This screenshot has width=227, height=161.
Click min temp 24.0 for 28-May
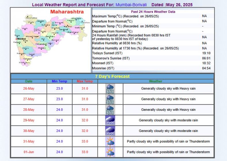60,110
